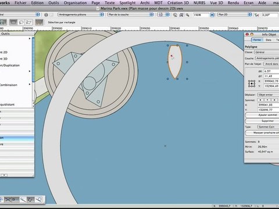279x209 pixels.
Task: Click the small circle inside the gazebo drawing
Action: click(x=89, y=83)
